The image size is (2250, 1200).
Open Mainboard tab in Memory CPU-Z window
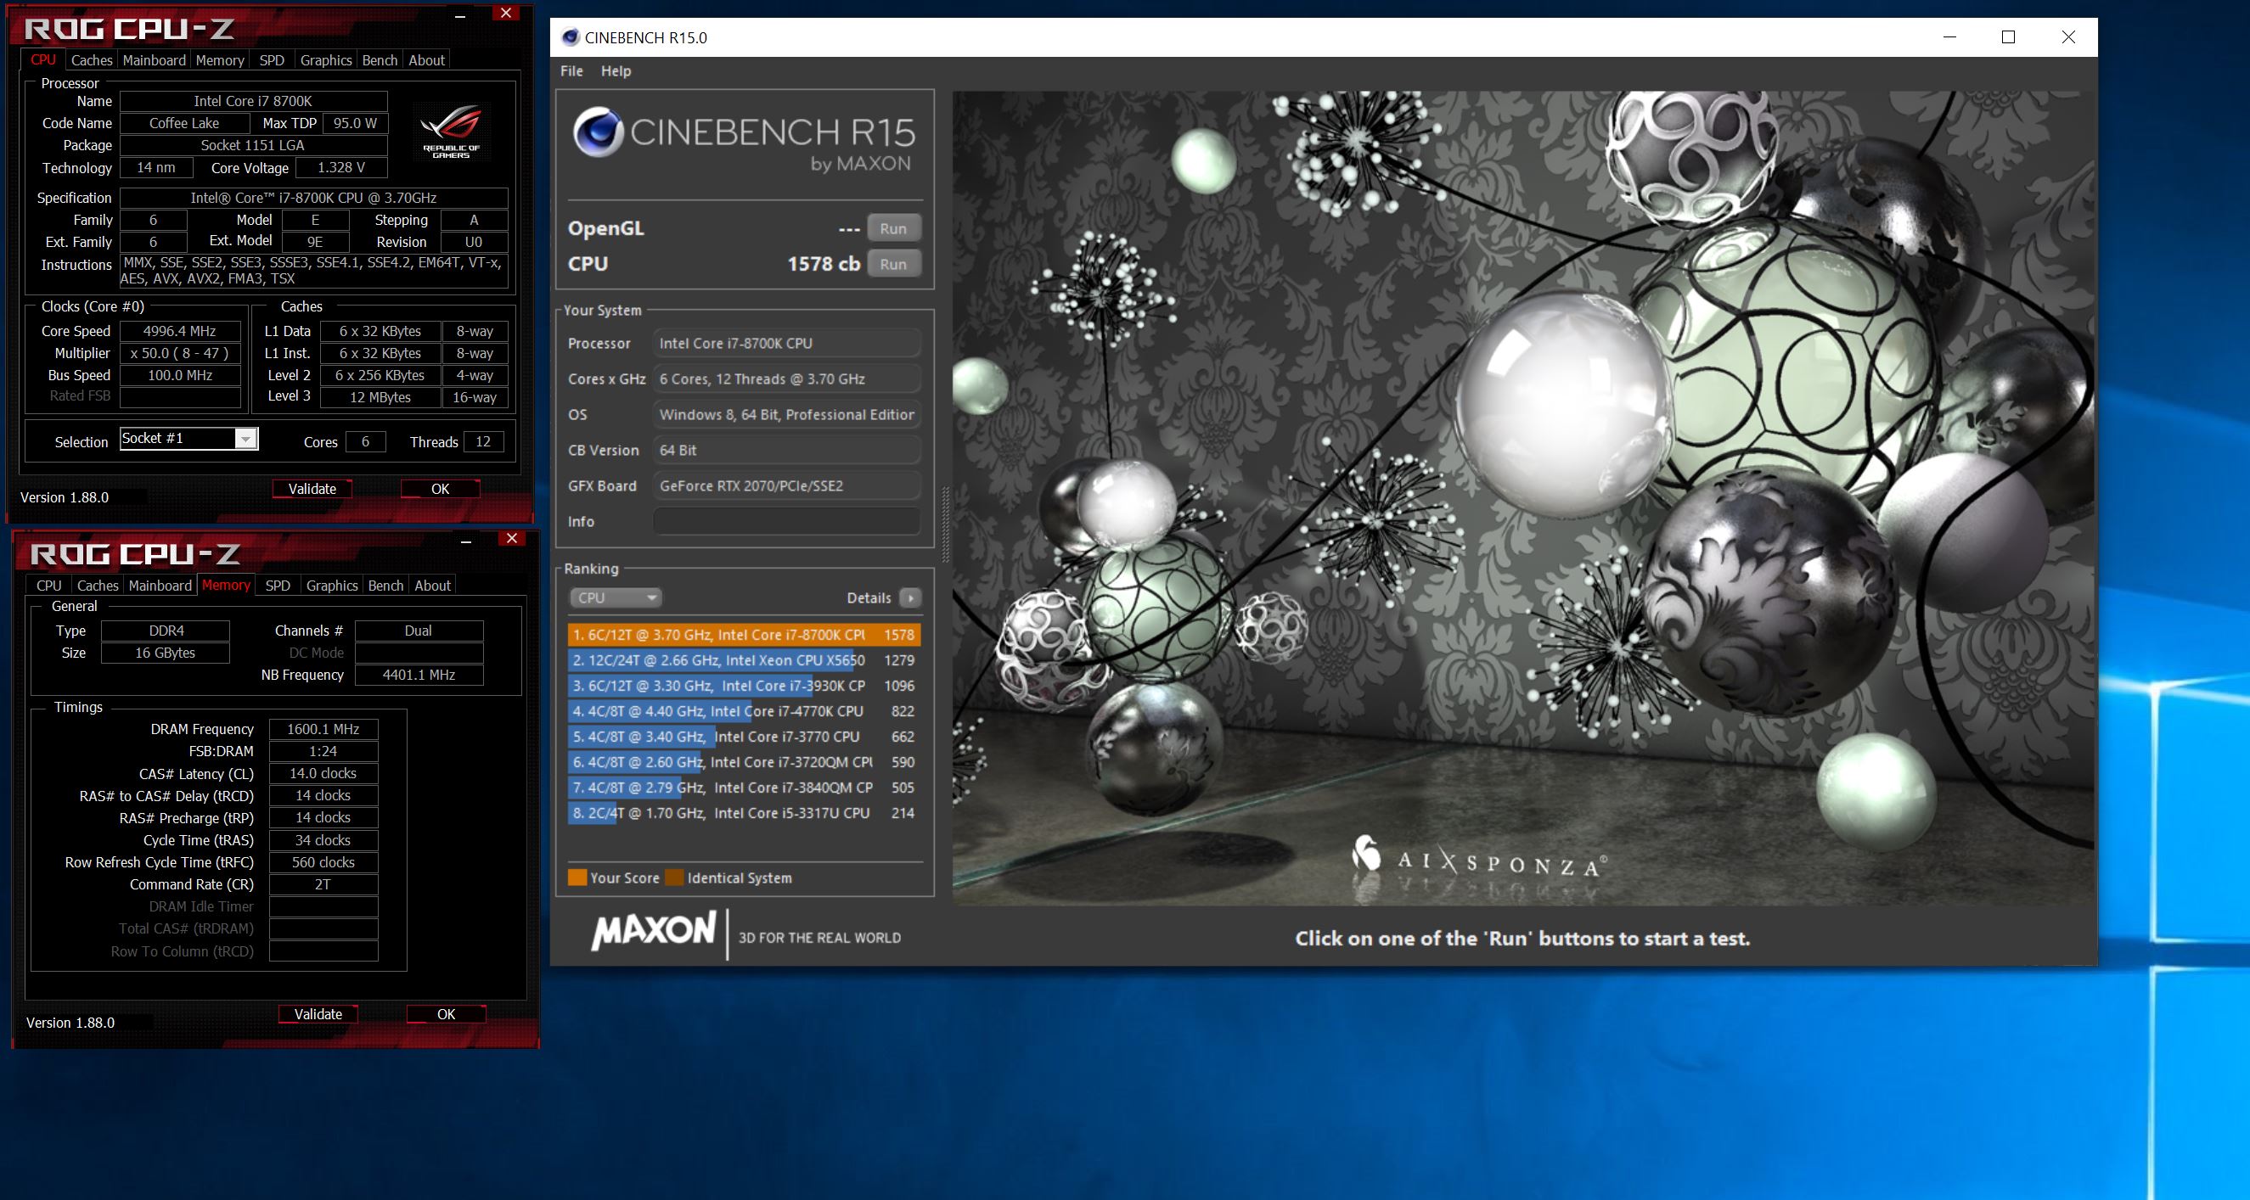coord(160,586)
